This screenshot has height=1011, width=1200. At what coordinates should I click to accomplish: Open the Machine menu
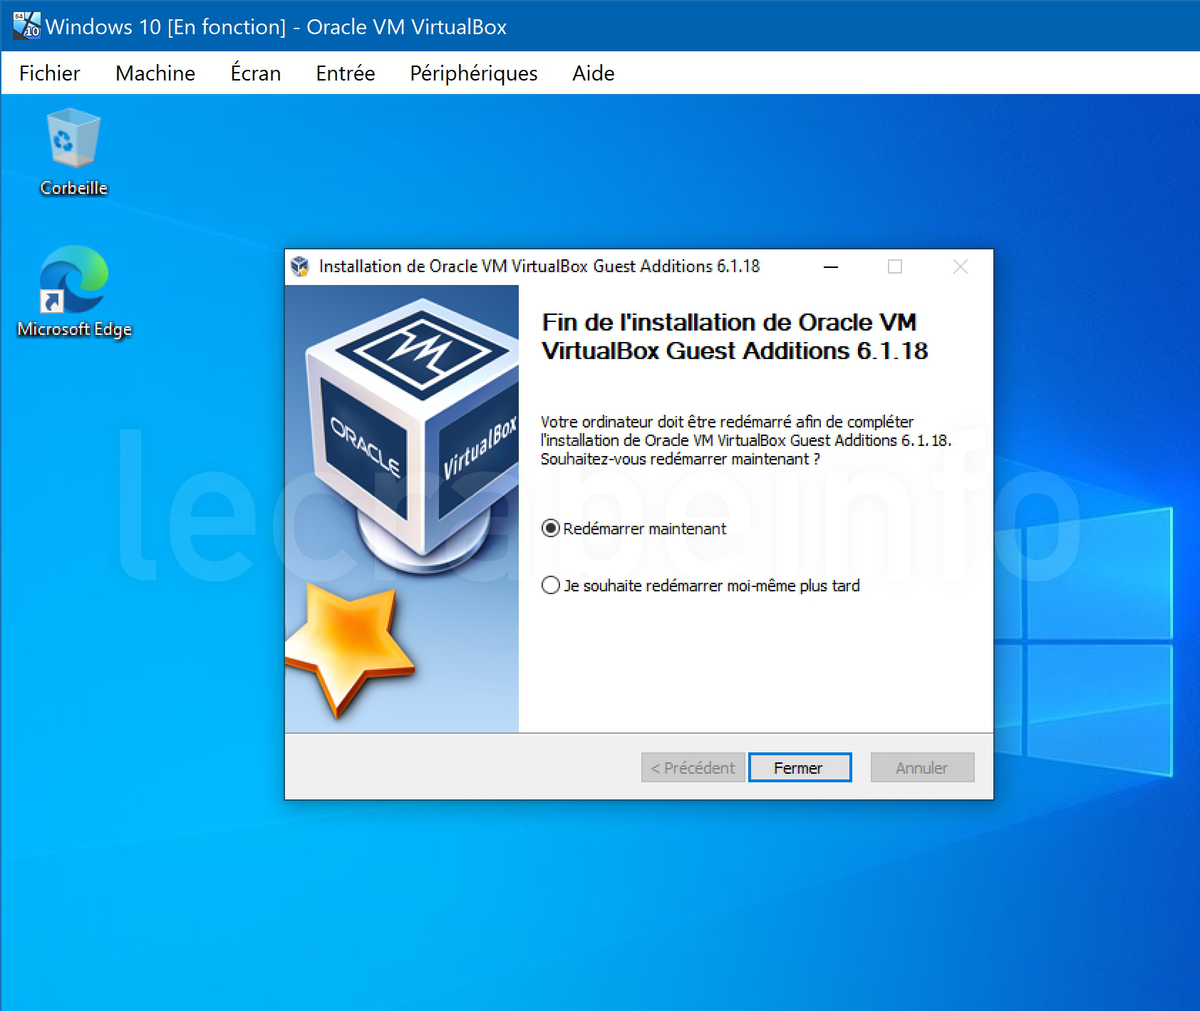click(155, 73)
